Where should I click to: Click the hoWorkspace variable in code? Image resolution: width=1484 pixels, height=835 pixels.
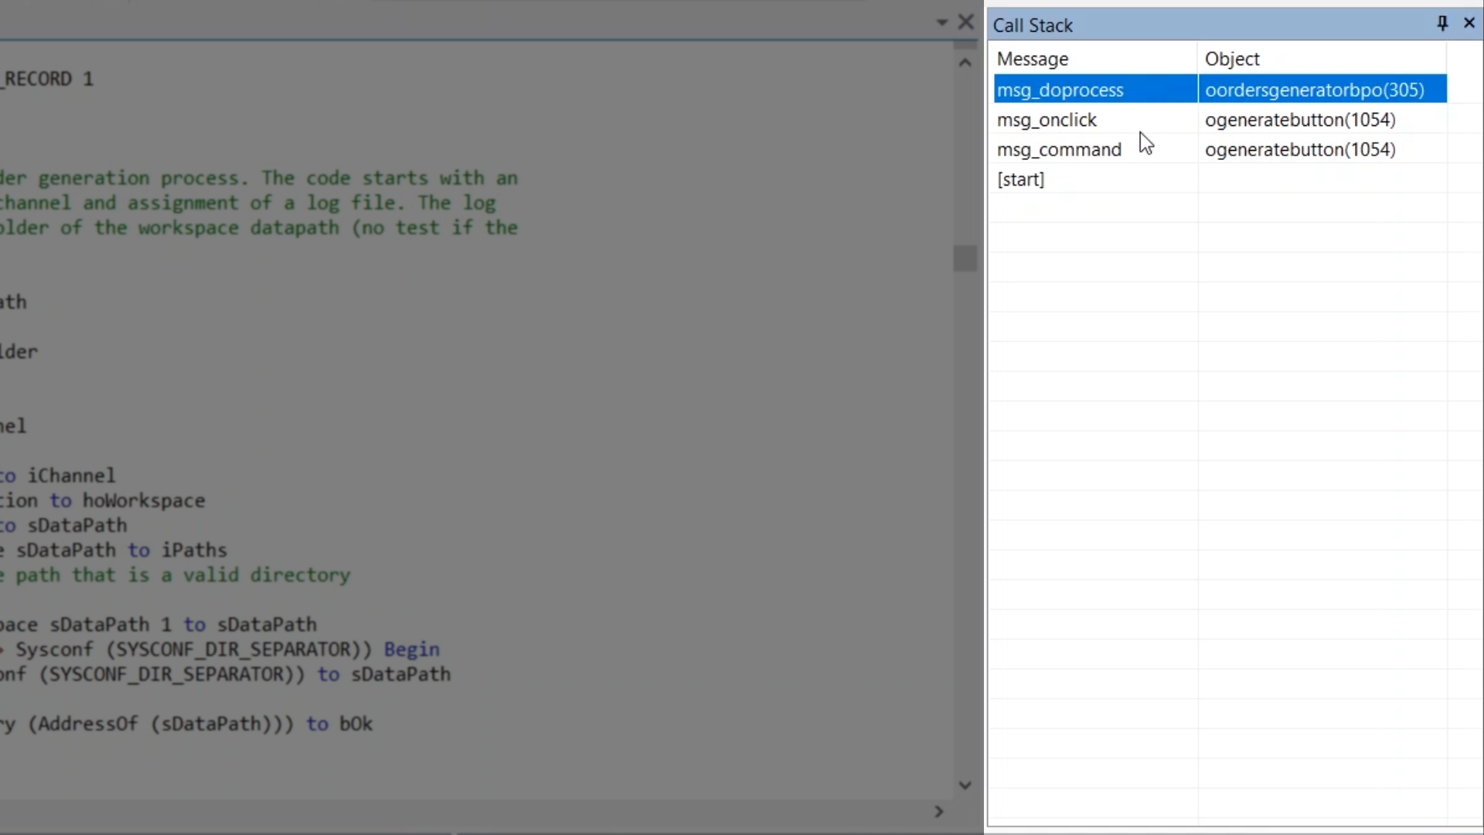point(144,501)
